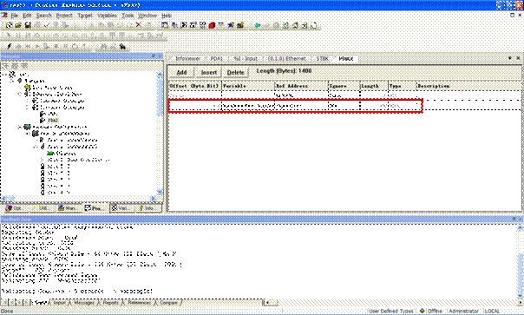Click the Add button
This screenshot has width=524, height=315.
[181, 72]
